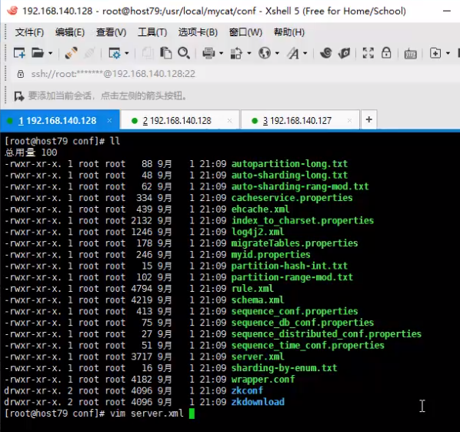Open the 文件(F) menu
Screen dimensions: 460x432
pyautogui.click(x=29, y=32)
